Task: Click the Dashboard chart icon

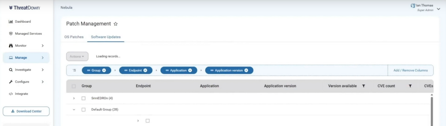Action: coord(11,21)
